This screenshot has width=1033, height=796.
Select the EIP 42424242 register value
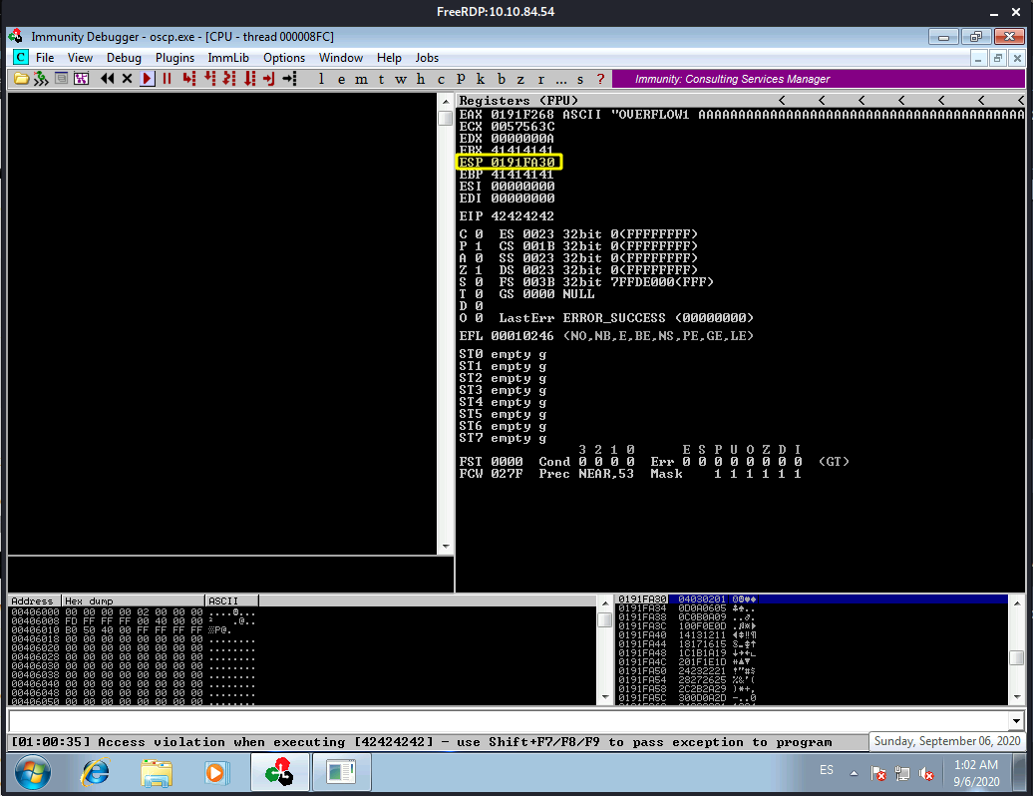coord(522,216)
